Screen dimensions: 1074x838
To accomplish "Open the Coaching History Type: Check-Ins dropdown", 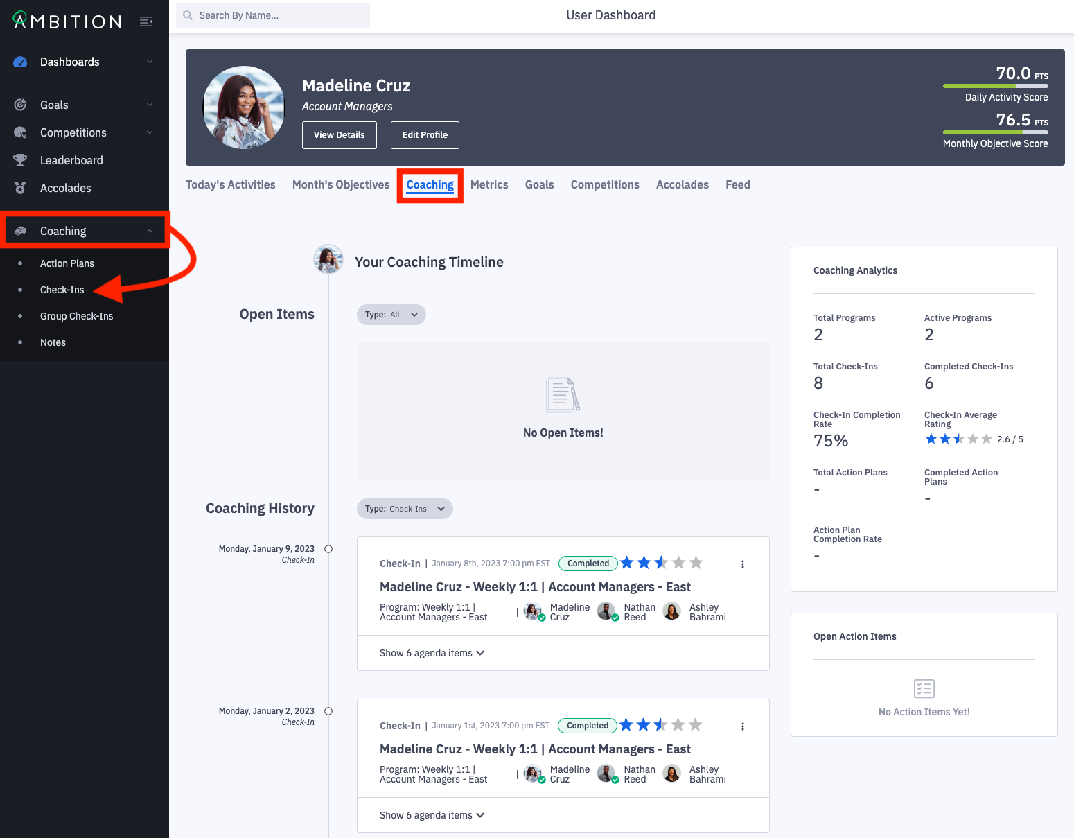I will point(405,509).
